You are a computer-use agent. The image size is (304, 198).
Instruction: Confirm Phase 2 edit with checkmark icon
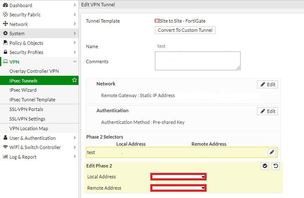click(265, 166)
